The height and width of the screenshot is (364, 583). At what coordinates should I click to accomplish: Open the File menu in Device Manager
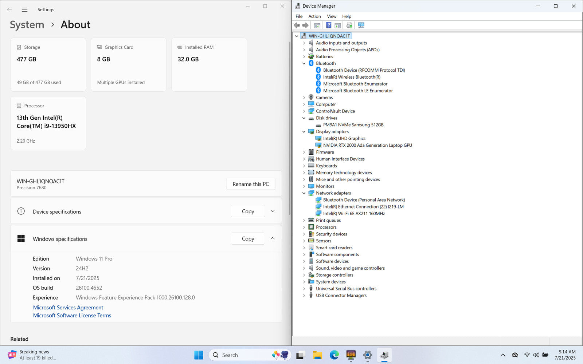click(299, 16)
